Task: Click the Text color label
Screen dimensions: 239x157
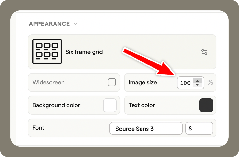Action: pos(142,105)
